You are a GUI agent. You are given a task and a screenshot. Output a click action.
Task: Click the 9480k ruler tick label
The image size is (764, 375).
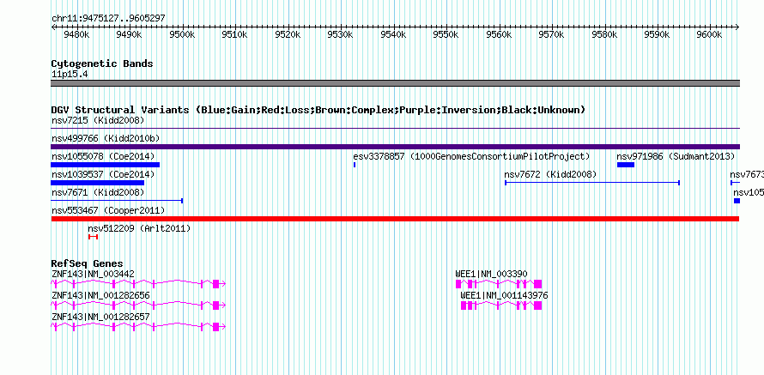pos(76,35)
